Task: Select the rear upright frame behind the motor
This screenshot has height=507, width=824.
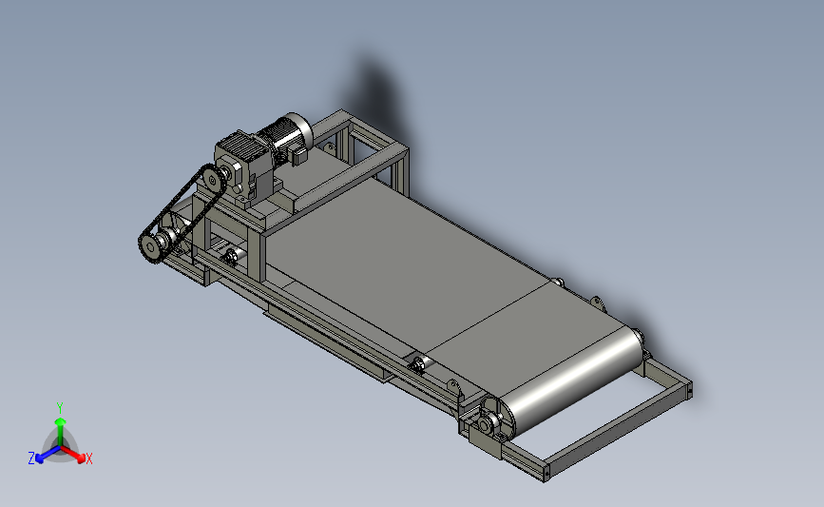Action: (363, 152)
